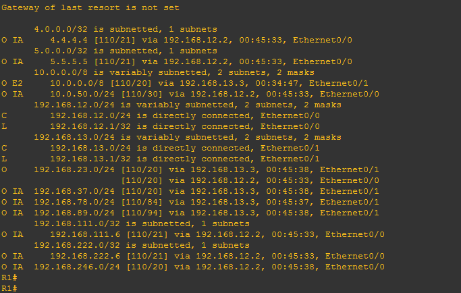The width and height of the screenshot is (461, 293).
Task: Click the 192.168.78.0/24 route with metric 84
Action: pos(190,202)
